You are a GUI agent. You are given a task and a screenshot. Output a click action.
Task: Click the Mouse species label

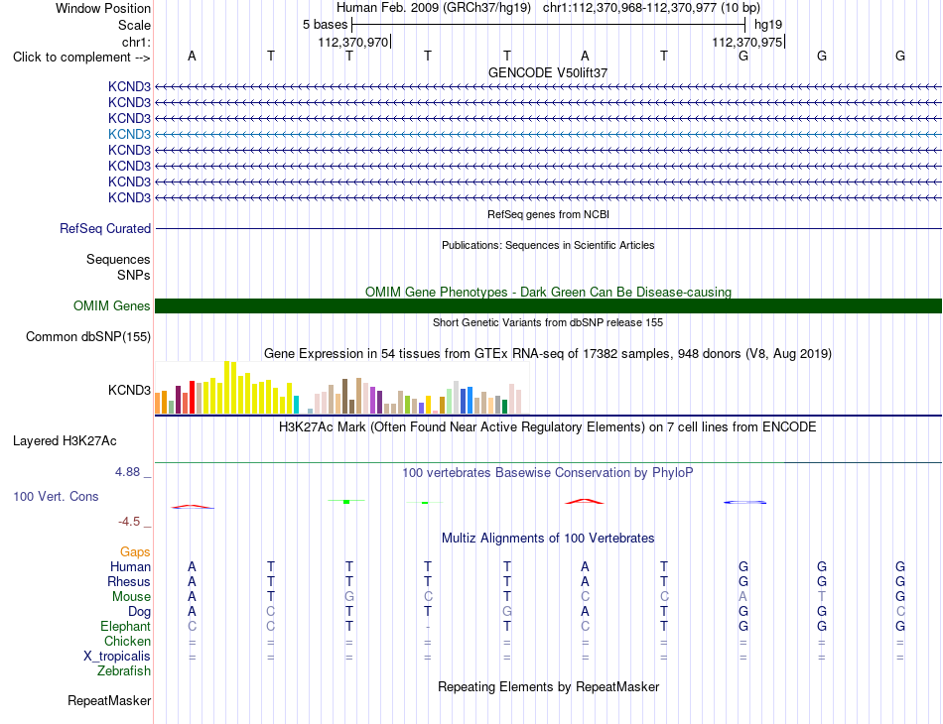131,597
